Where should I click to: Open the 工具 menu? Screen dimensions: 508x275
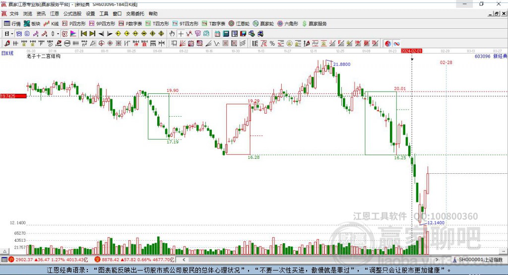104,13
